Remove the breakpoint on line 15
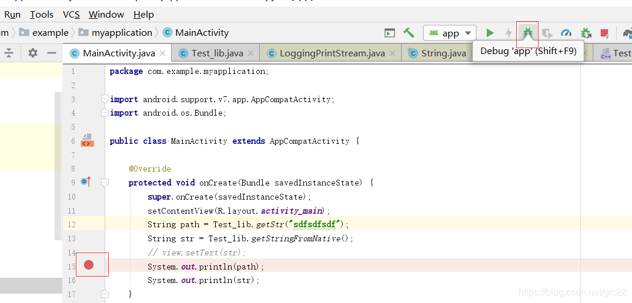Viewport: 632px width, 303px height. click(89, 265)
